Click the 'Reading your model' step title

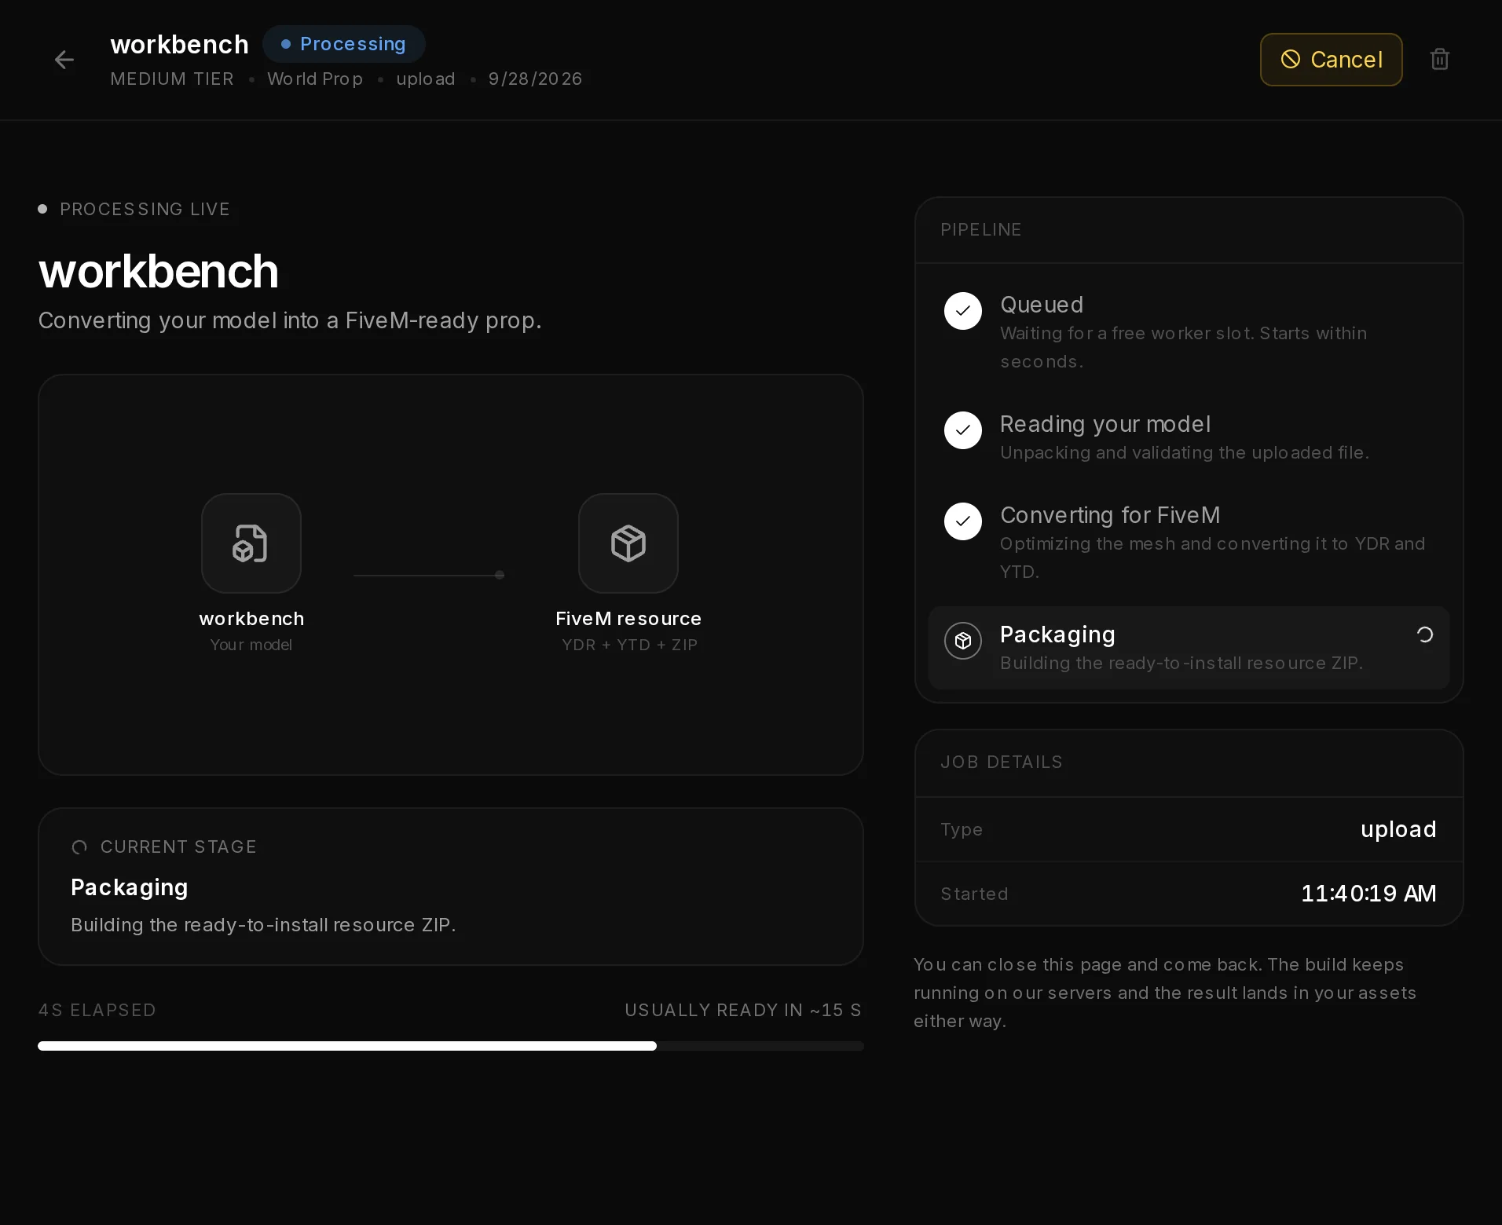point(1105,424)
